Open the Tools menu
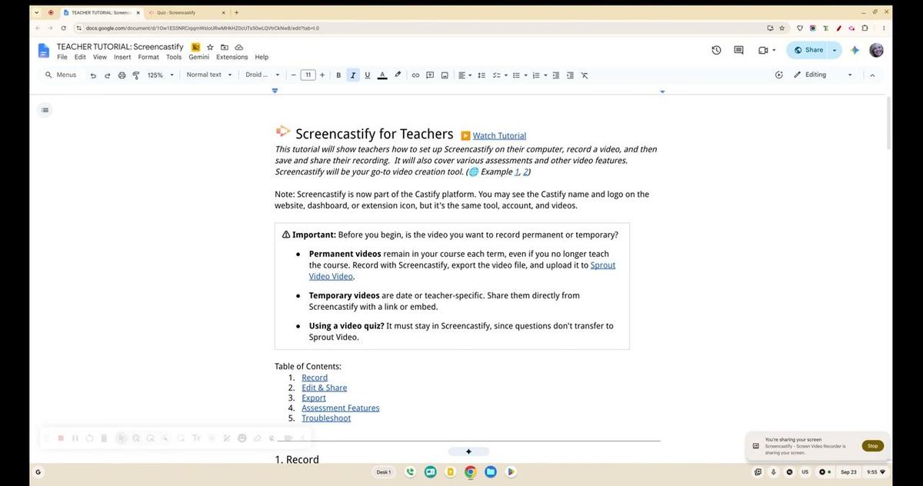923x486 pixels. 174,57
